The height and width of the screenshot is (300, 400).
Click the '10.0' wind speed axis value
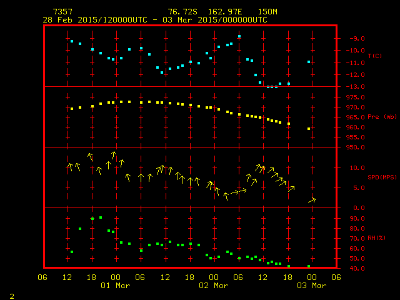click(357, 168)
